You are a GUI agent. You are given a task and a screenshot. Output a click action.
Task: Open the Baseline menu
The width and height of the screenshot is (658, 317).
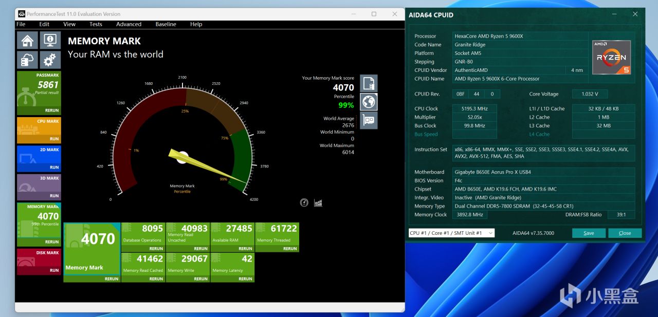coord(166,24)
